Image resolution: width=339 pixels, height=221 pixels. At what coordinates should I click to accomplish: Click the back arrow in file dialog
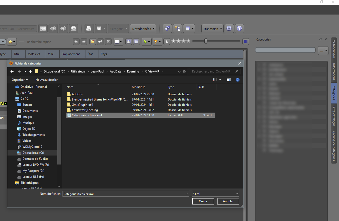(x=12, y=71)
